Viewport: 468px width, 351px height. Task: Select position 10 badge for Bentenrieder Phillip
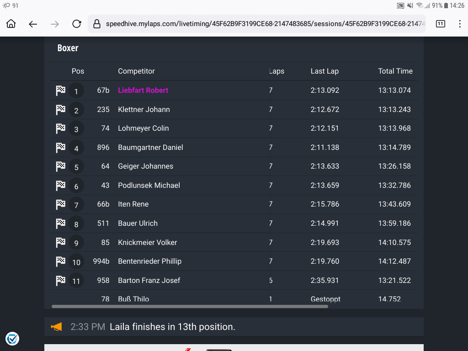pos(76,262)
